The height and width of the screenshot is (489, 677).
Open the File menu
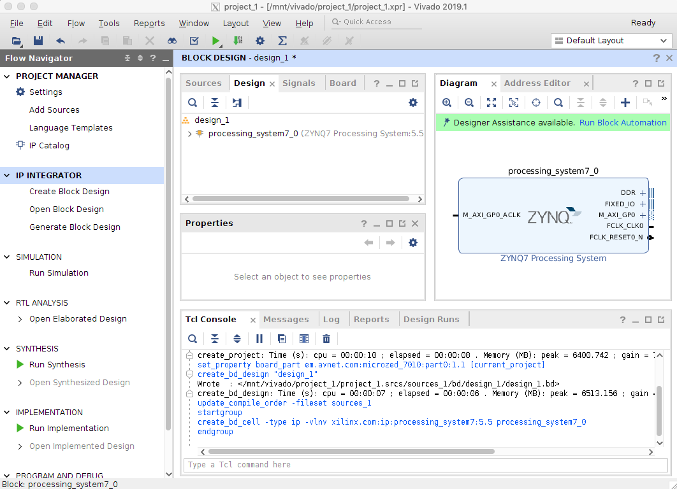17,24
